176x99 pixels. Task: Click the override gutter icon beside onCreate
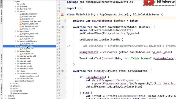[x=62, y=27]
